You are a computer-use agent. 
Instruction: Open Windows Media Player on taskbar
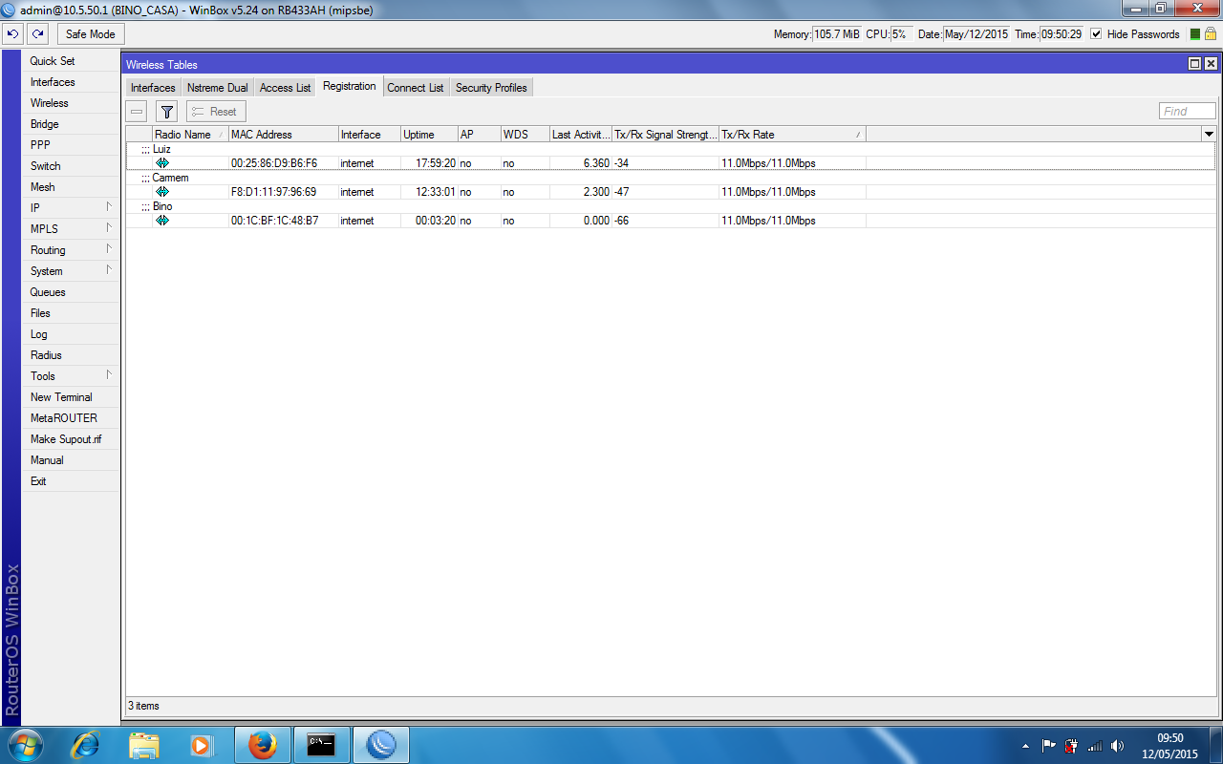pyautogui.click(x=201, y=745)
